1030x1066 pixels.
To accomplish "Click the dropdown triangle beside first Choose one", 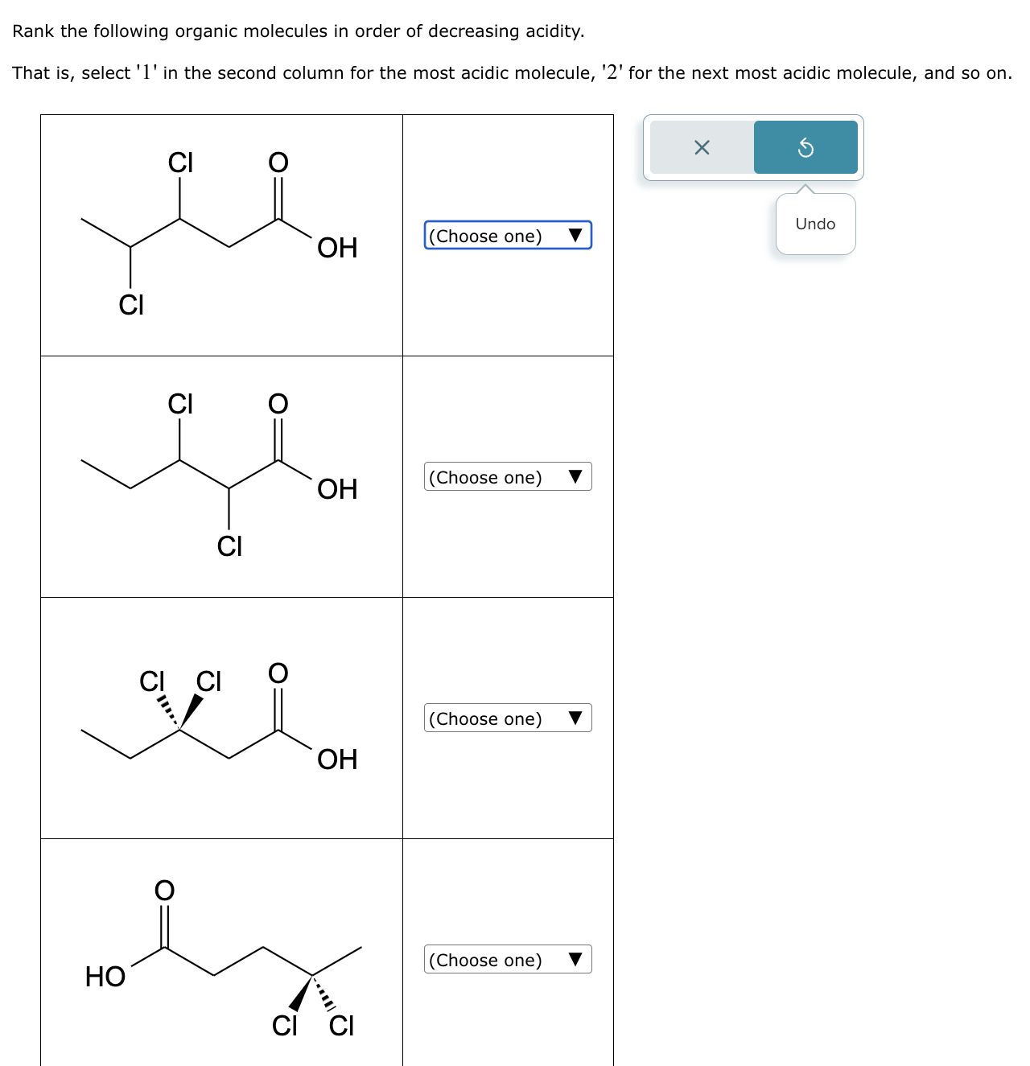I will pos(576,235).
